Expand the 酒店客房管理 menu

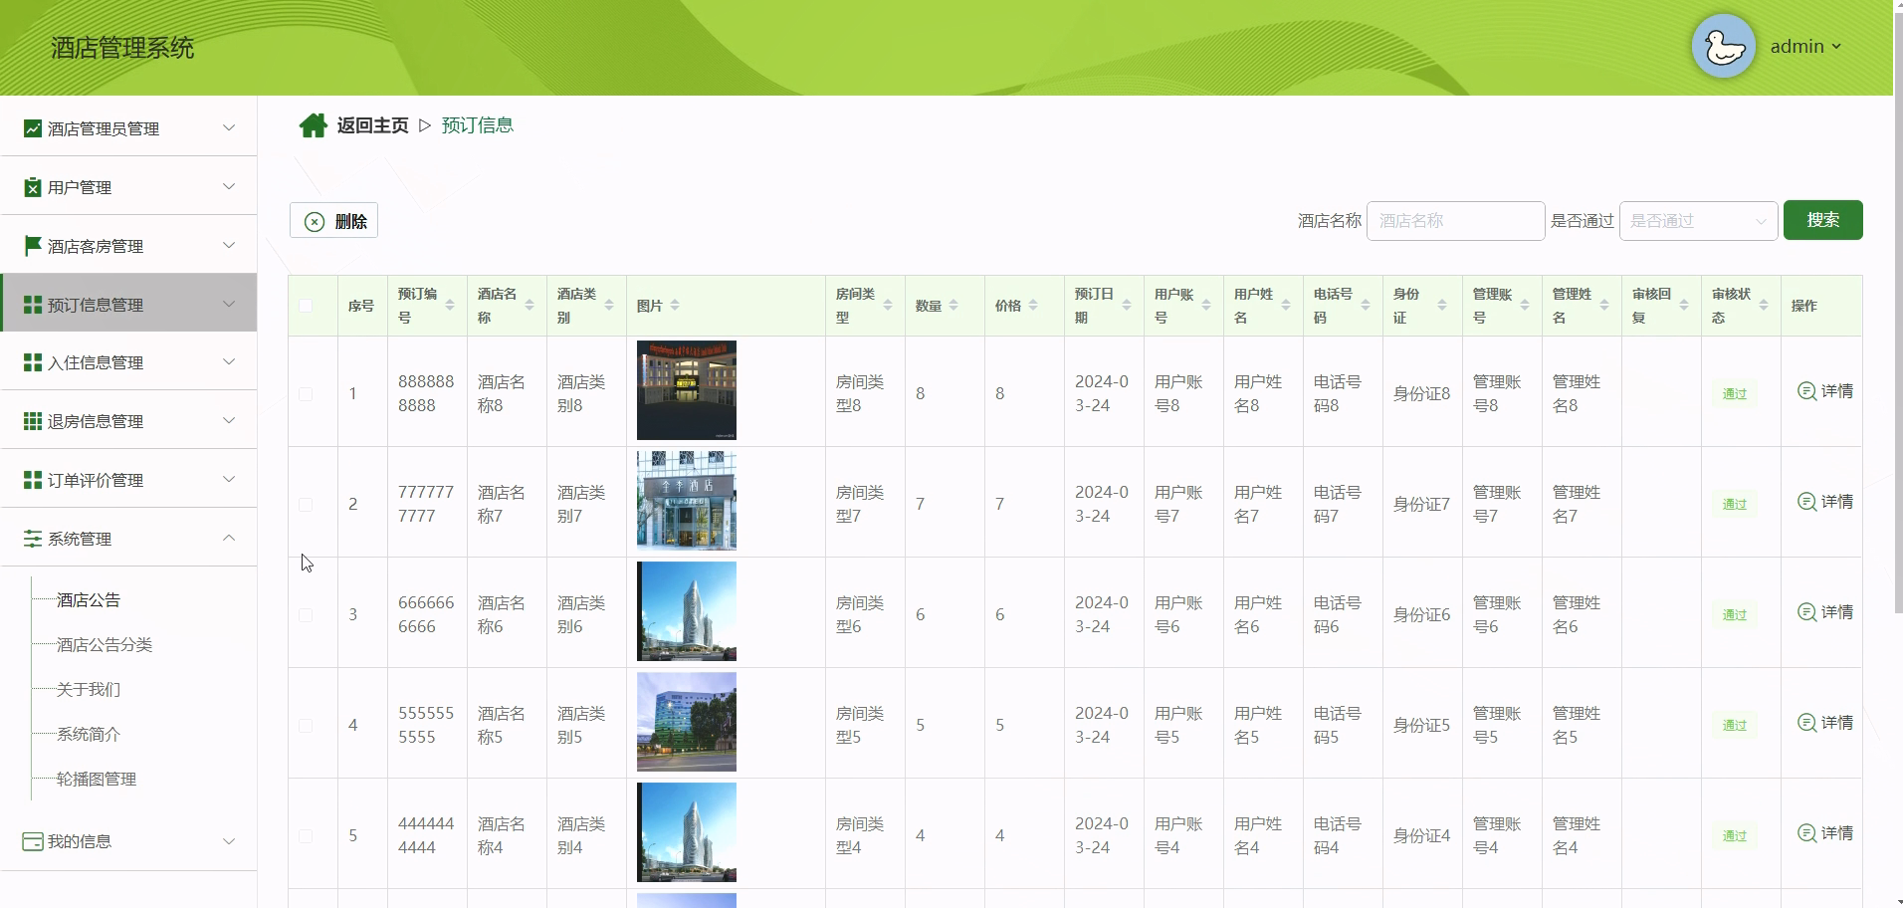coord(128,246)
